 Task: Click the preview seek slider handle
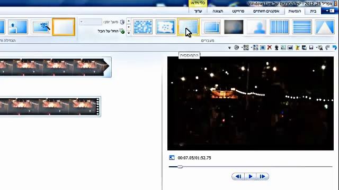(x=180, y=167)
